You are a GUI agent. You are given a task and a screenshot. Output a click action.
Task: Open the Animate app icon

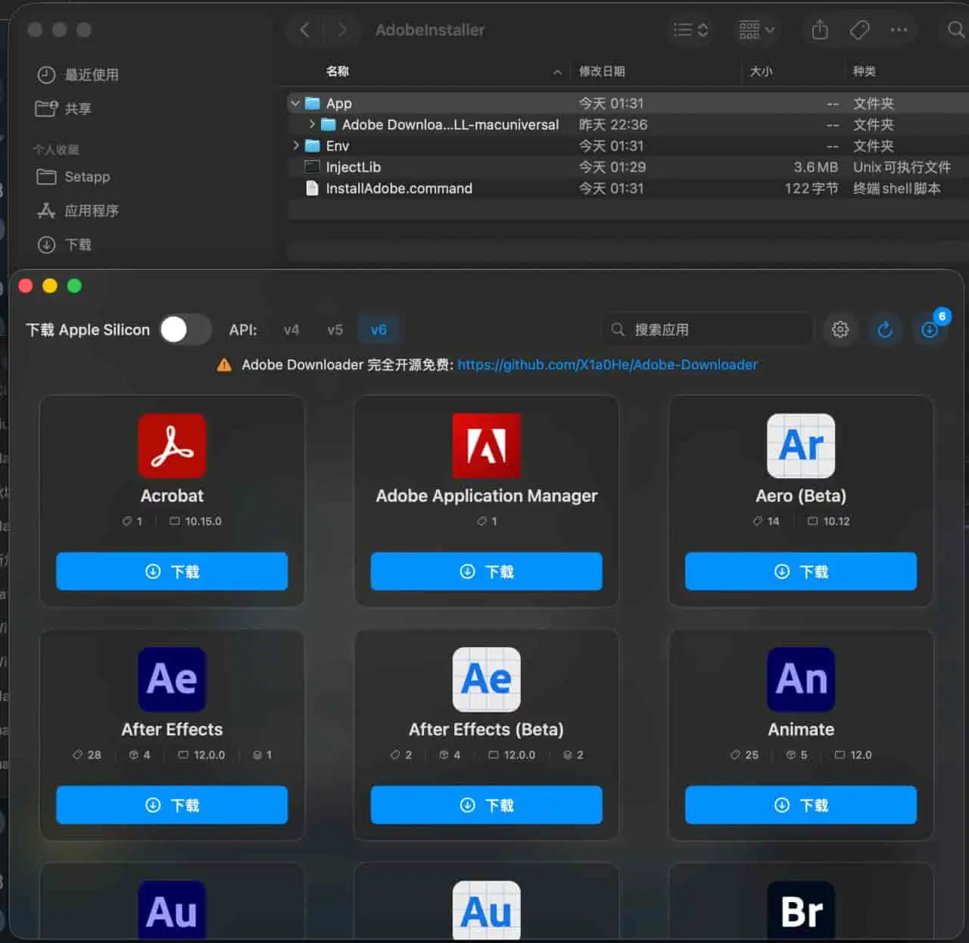coord(800,680)
